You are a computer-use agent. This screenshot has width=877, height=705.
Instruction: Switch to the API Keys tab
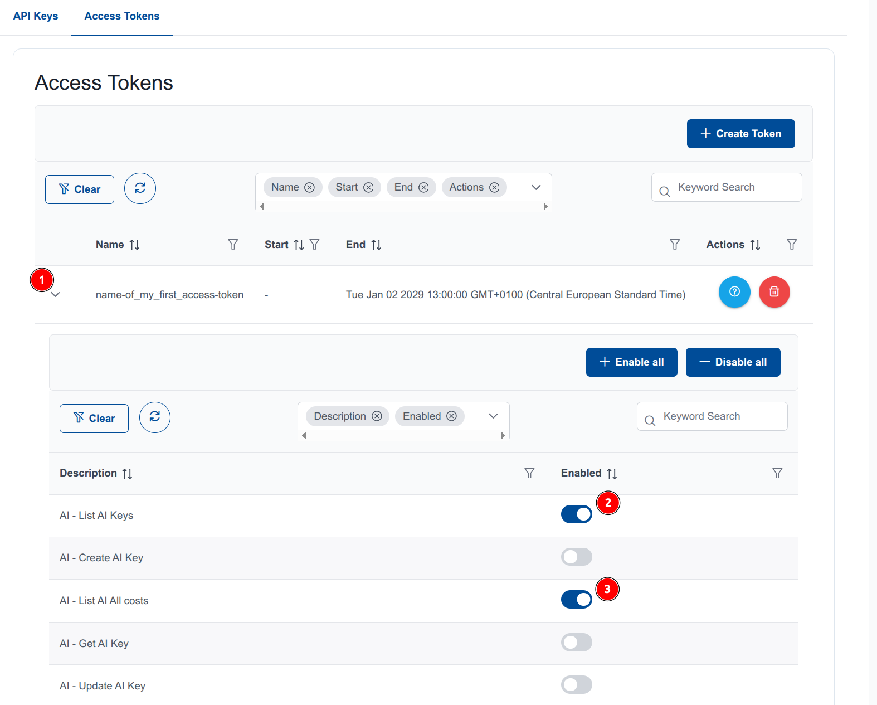click(36, 16)
